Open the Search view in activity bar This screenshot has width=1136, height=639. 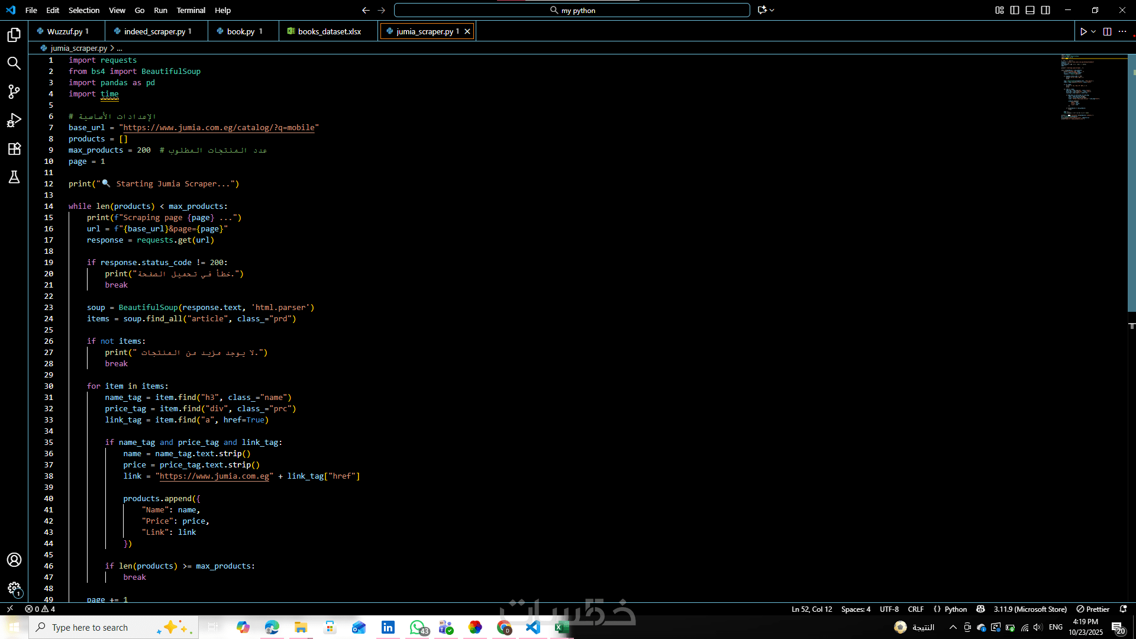[x=14, y=63]
